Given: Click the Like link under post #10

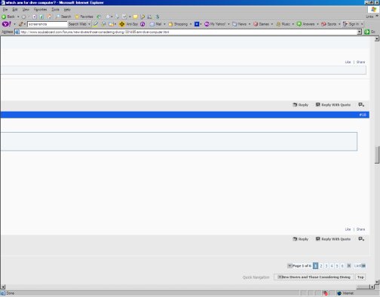Looking at the screenshot, I should 348,229.
